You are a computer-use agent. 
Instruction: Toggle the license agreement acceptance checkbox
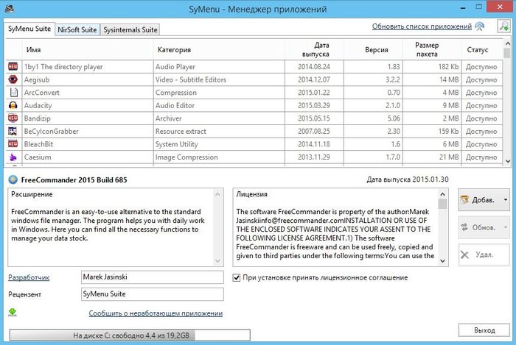tap(237, 277)
